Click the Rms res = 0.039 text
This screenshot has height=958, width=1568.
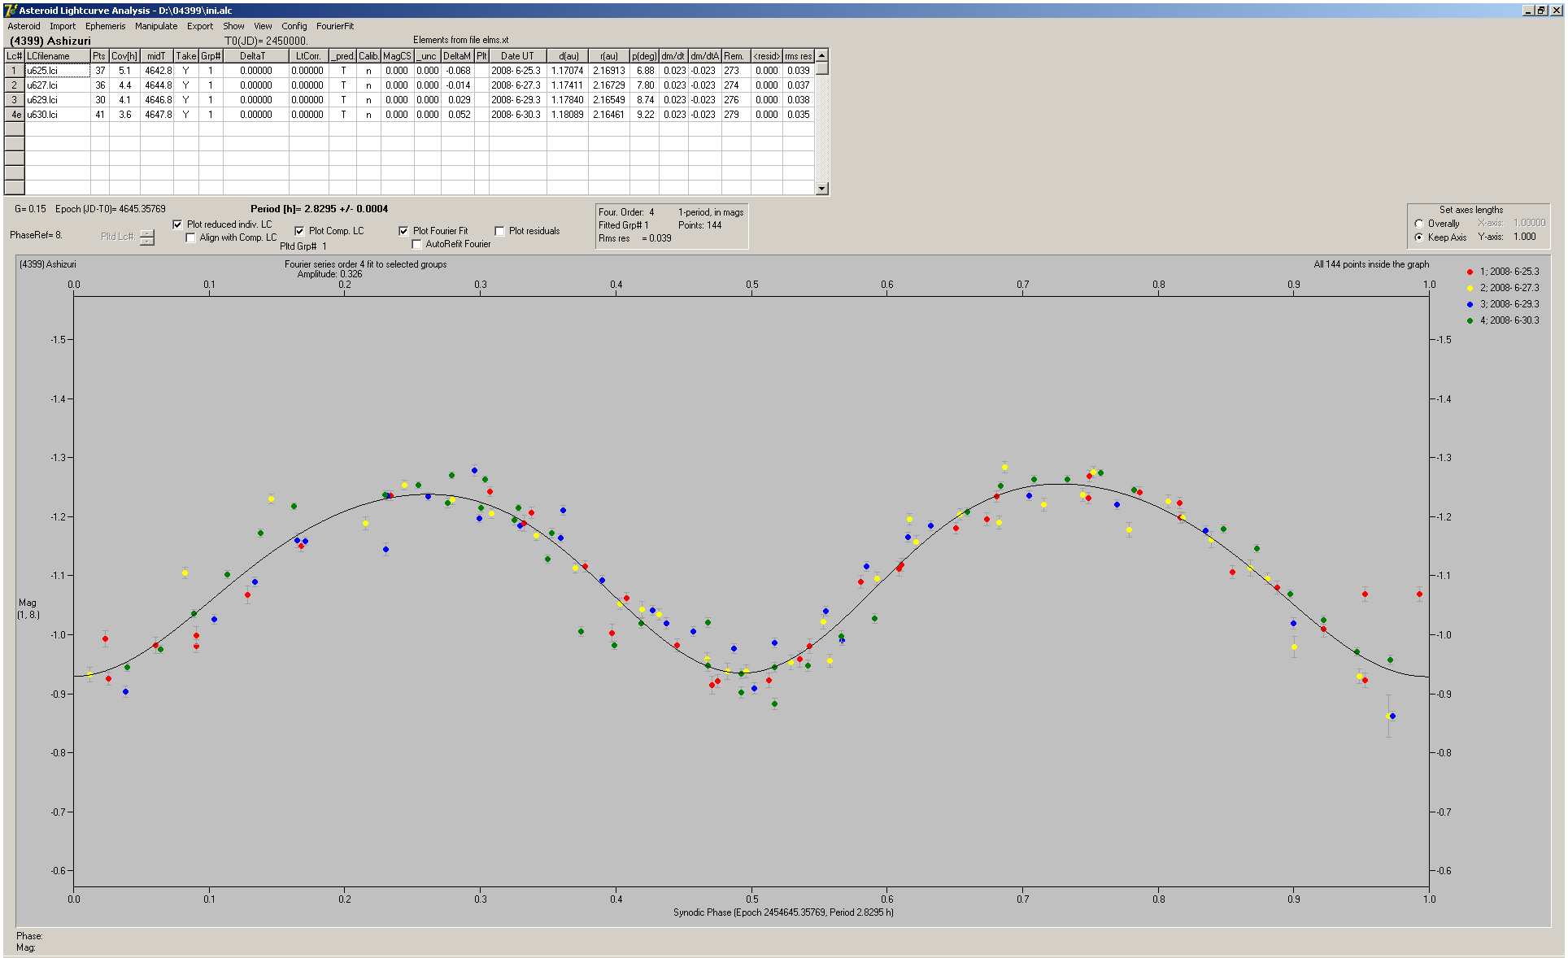[634, 238]
